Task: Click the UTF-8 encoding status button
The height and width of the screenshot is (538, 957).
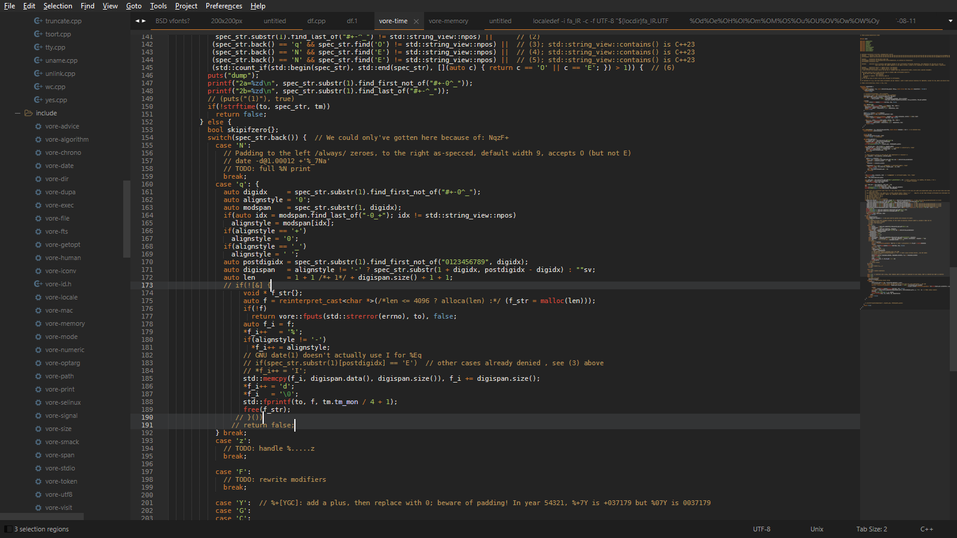Action: [761, 529]
